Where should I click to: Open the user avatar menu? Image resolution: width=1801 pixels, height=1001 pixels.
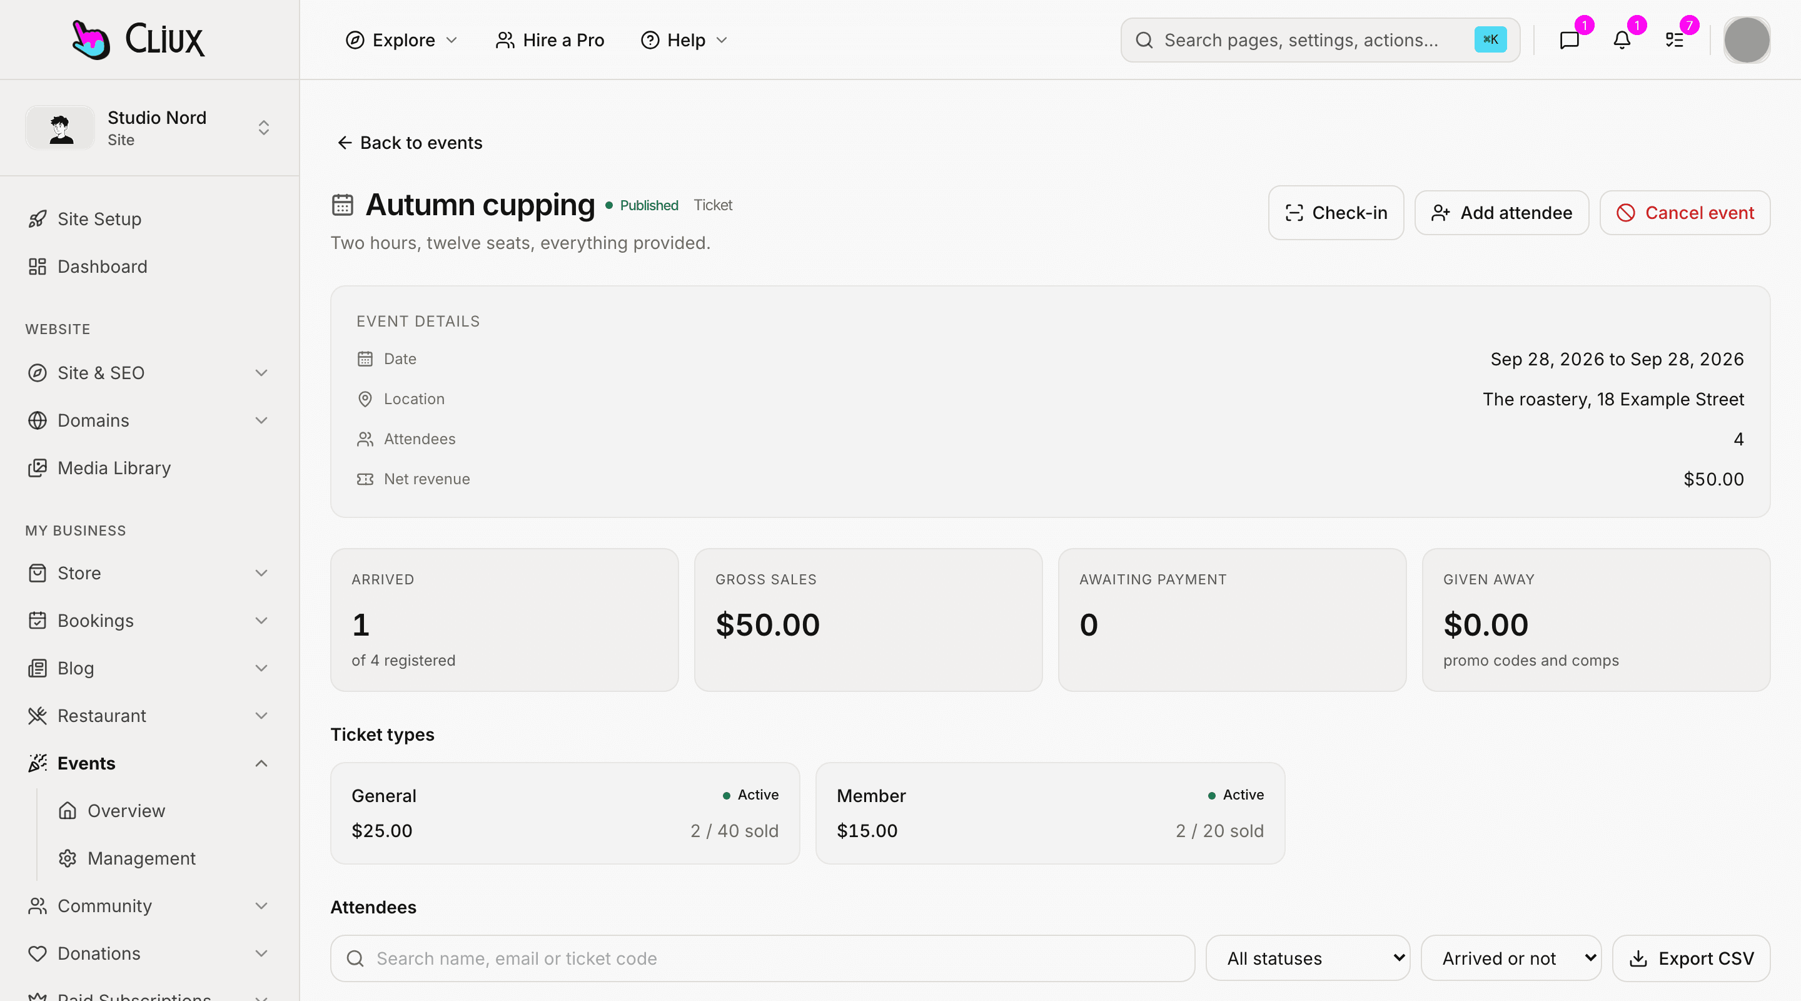tap(1746, 40)
